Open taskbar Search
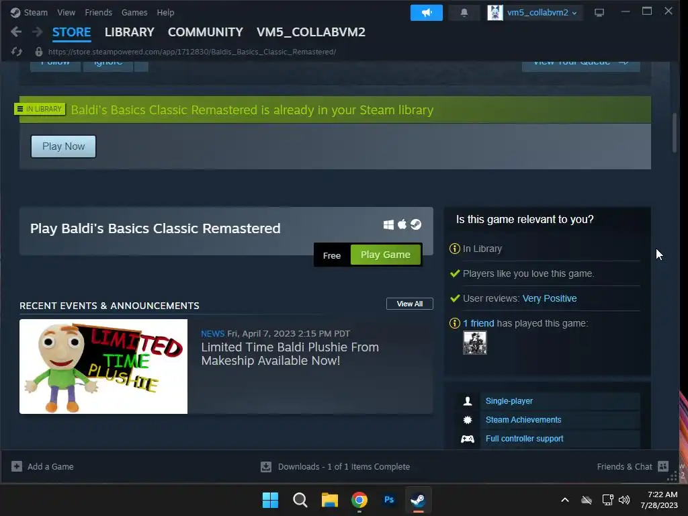 [300, 500]
